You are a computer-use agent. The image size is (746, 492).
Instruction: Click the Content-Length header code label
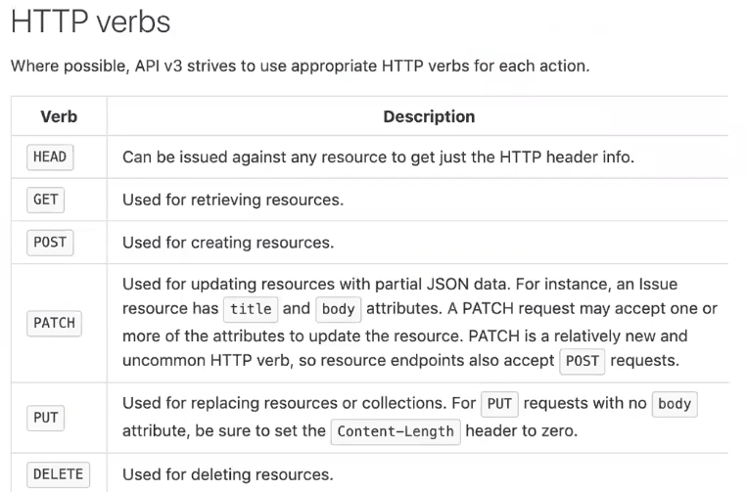click(x=395, y=431)
